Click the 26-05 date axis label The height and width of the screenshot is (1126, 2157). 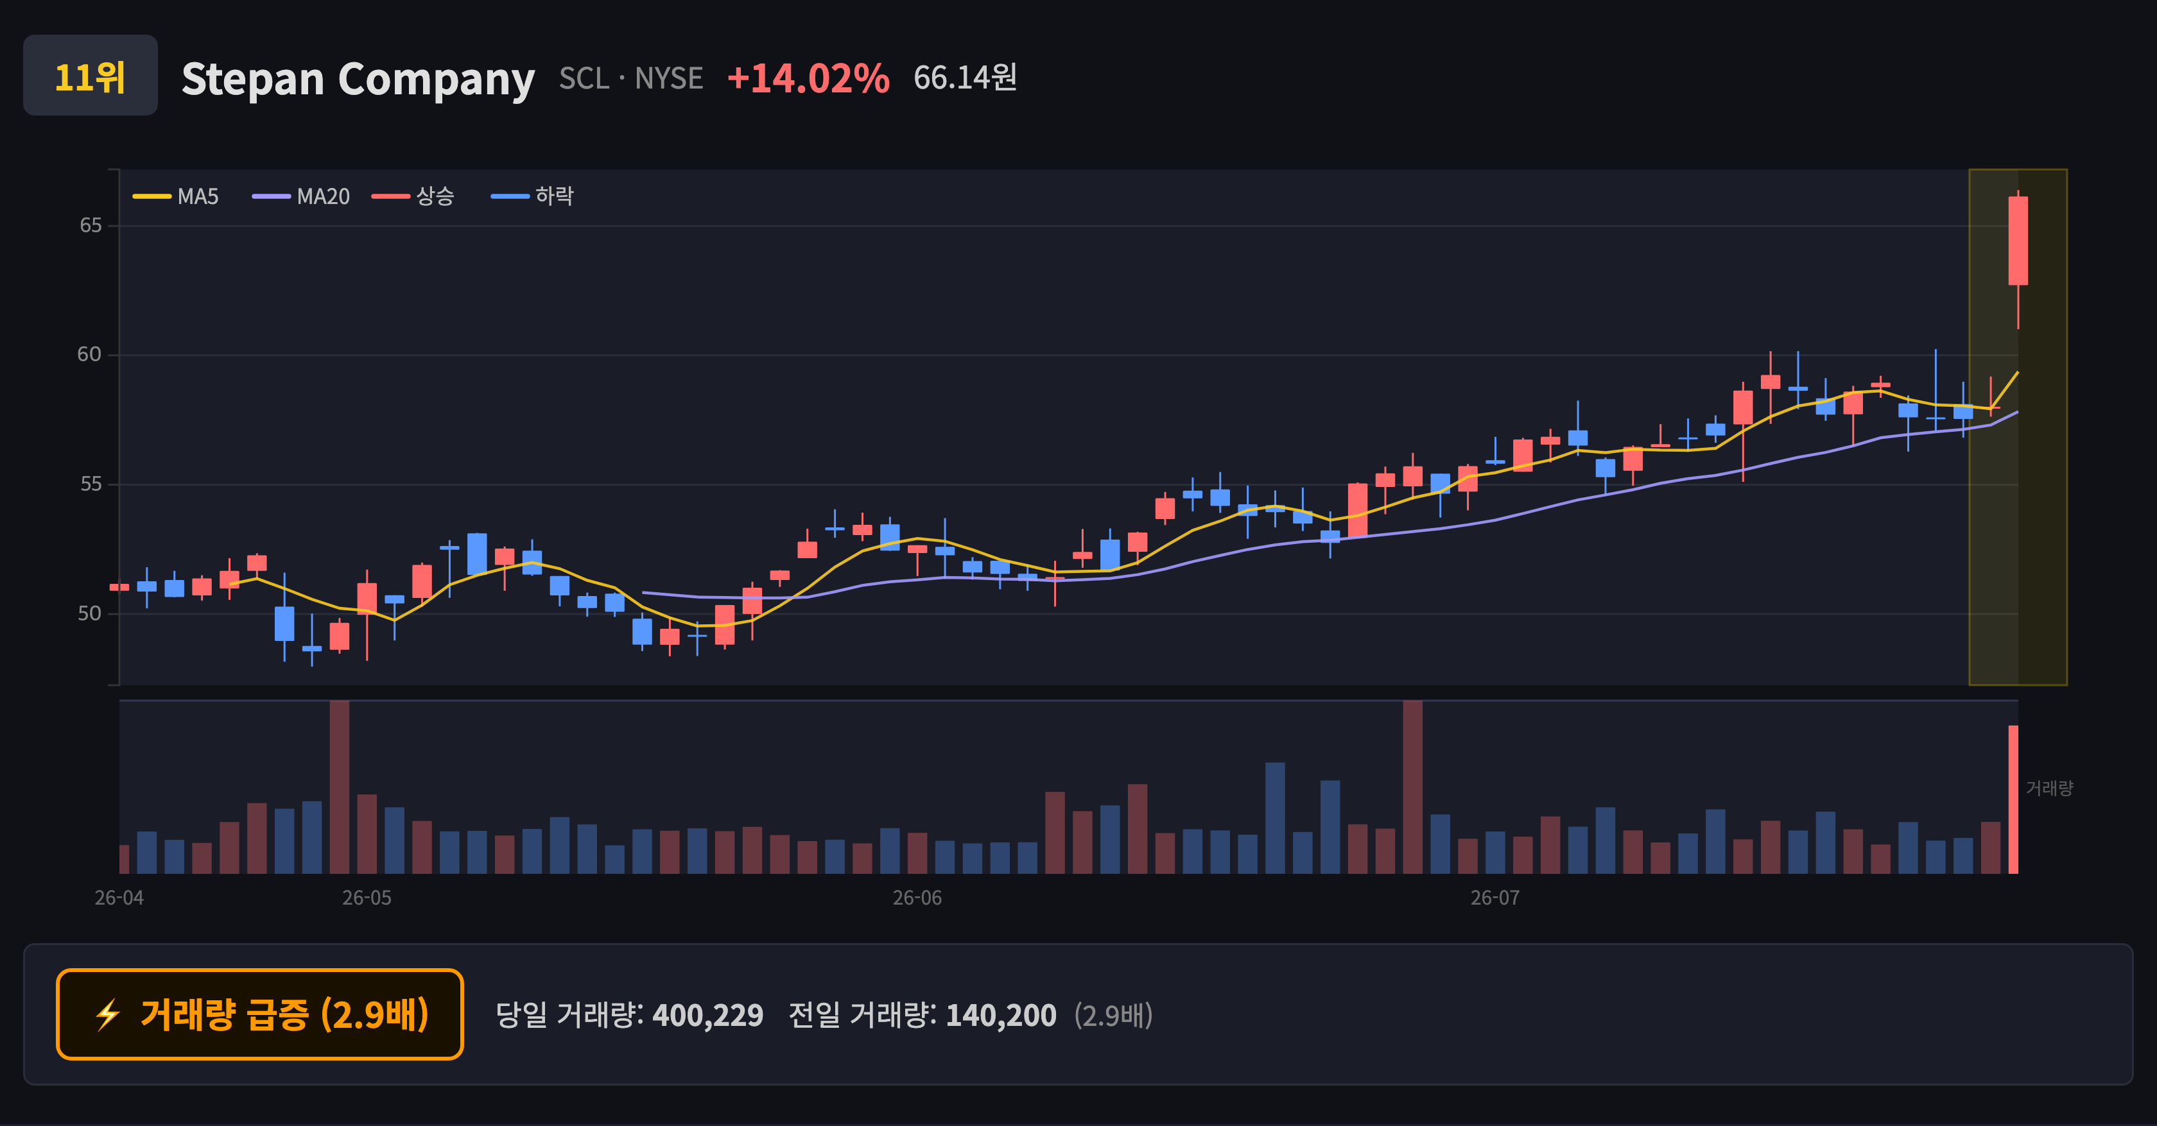tap(367, 898)
